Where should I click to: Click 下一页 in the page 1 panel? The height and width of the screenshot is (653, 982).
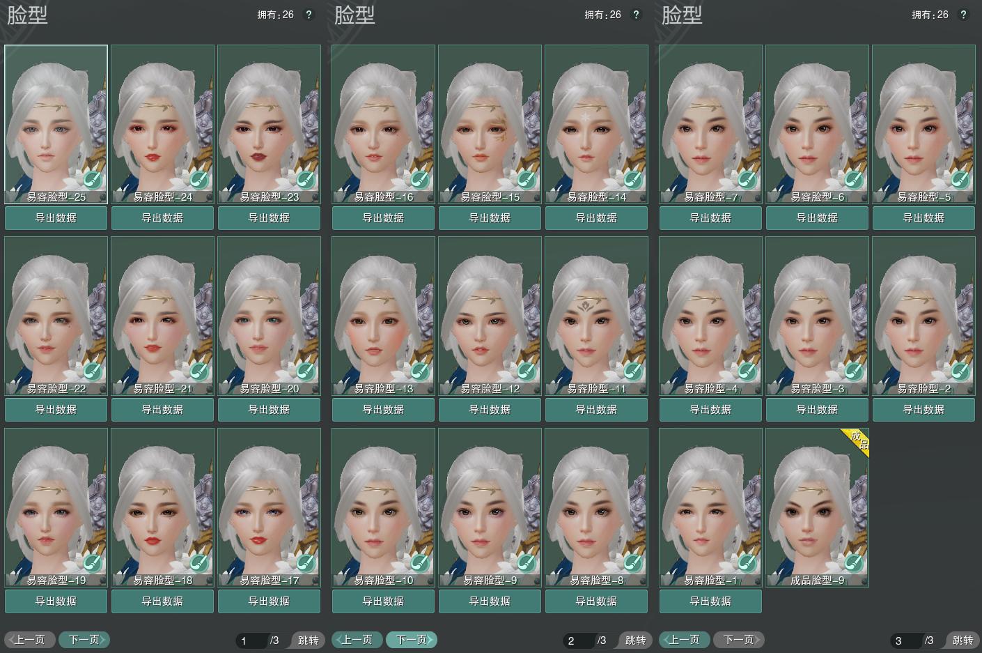(84, 640)
